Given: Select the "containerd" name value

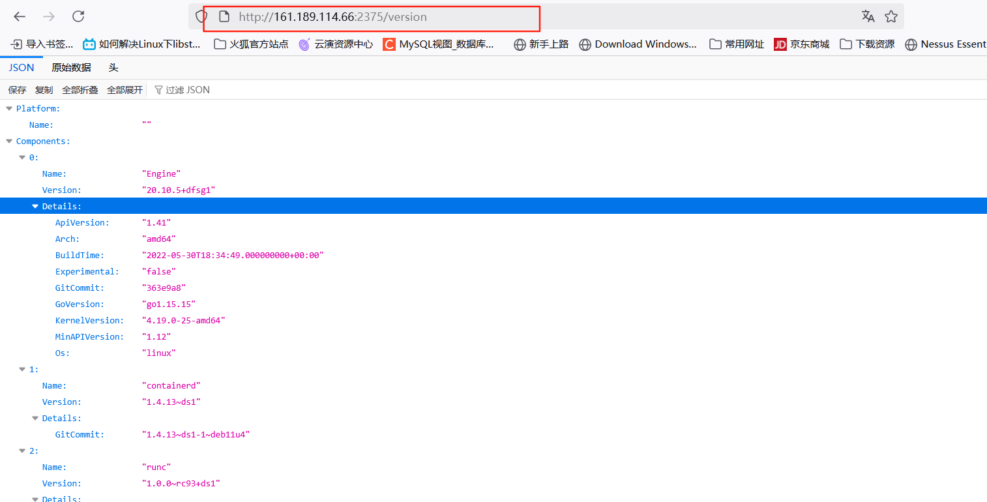Looking at the screenshot, I should click(171, 385).
